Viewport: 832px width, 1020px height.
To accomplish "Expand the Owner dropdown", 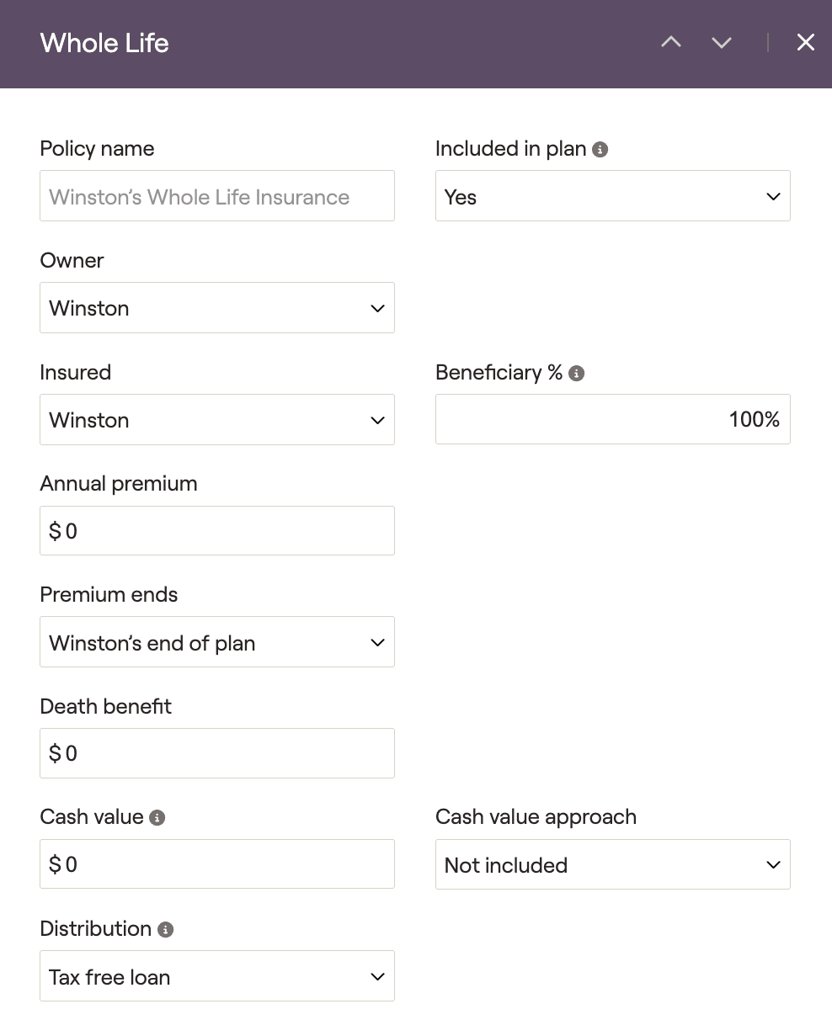I will click(216, 308).
